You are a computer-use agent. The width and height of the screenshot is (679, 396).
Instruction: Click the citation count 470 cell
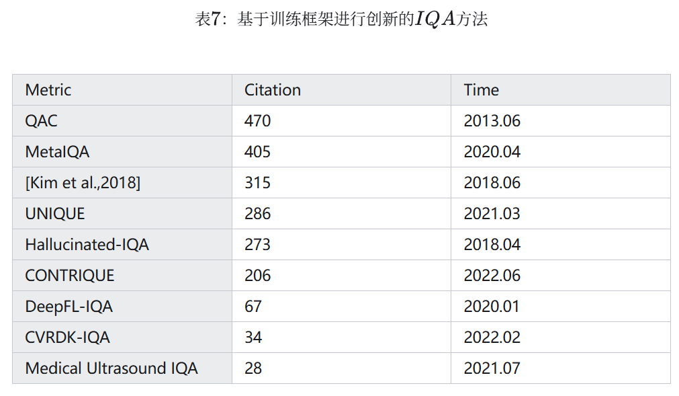(x=258, y=121)
